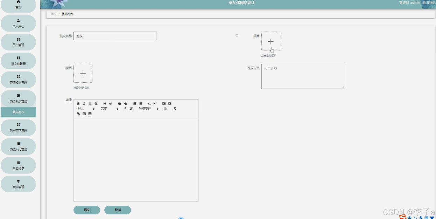Insert an ordered list
The height and width of the screenshot is (219, 436).
(134, 104)
